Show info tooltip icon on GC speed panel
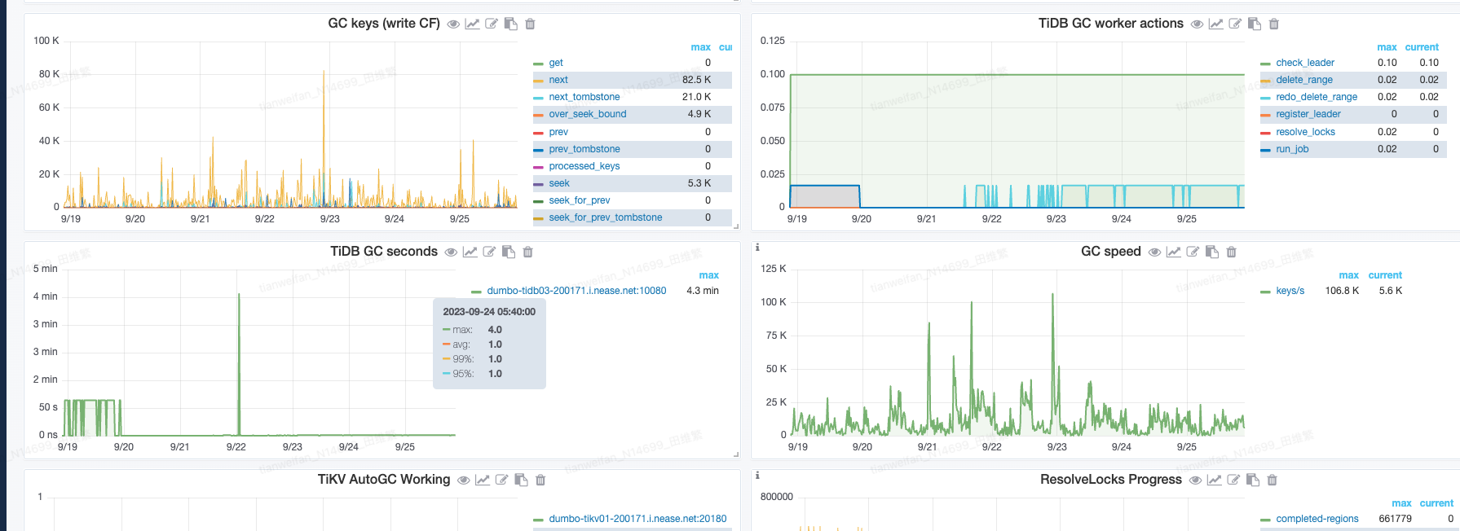The image size is (1460, 531). [757, 248]
